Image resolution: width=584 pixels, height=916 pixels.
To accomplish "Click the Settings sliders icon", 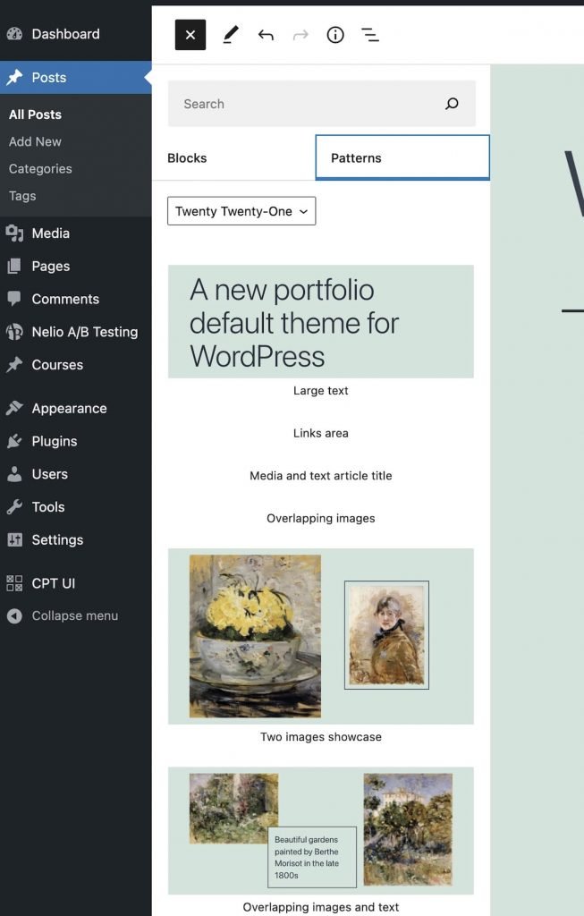I will [x=14, y=539].
